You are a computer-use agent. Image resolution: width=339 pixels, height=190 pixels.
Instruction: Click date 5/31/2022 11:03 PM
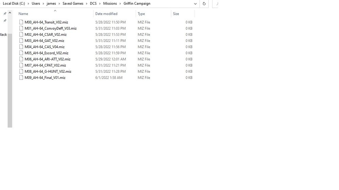point(111,28)
